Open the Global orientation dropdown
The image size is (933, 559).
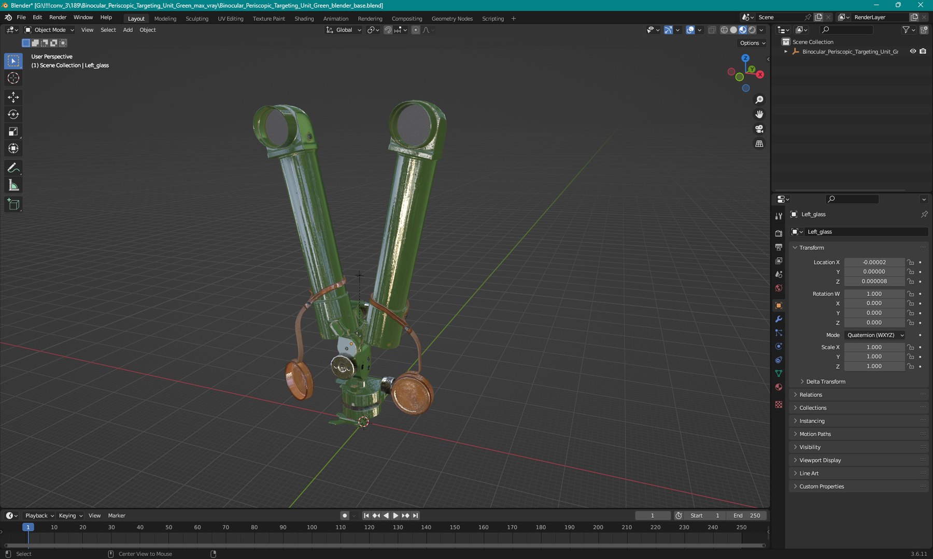(344, 30)
